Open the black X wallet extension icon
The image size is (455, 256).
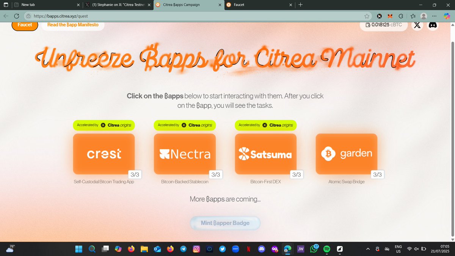tap(379, 16)
